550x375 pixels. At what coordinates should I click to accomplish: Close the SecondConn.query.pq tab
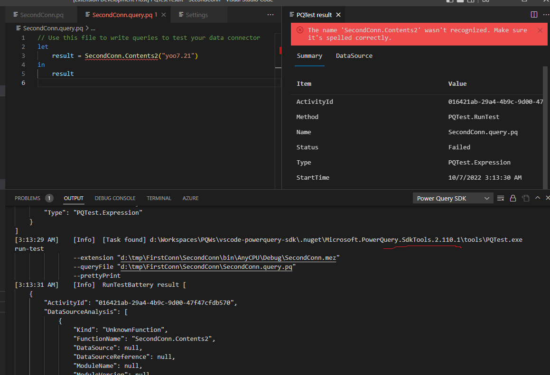pos(163,15)
